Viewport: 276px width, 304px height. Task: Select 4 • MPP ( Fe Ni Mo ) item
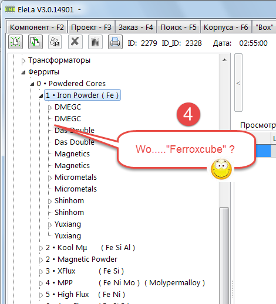[125, 283]
